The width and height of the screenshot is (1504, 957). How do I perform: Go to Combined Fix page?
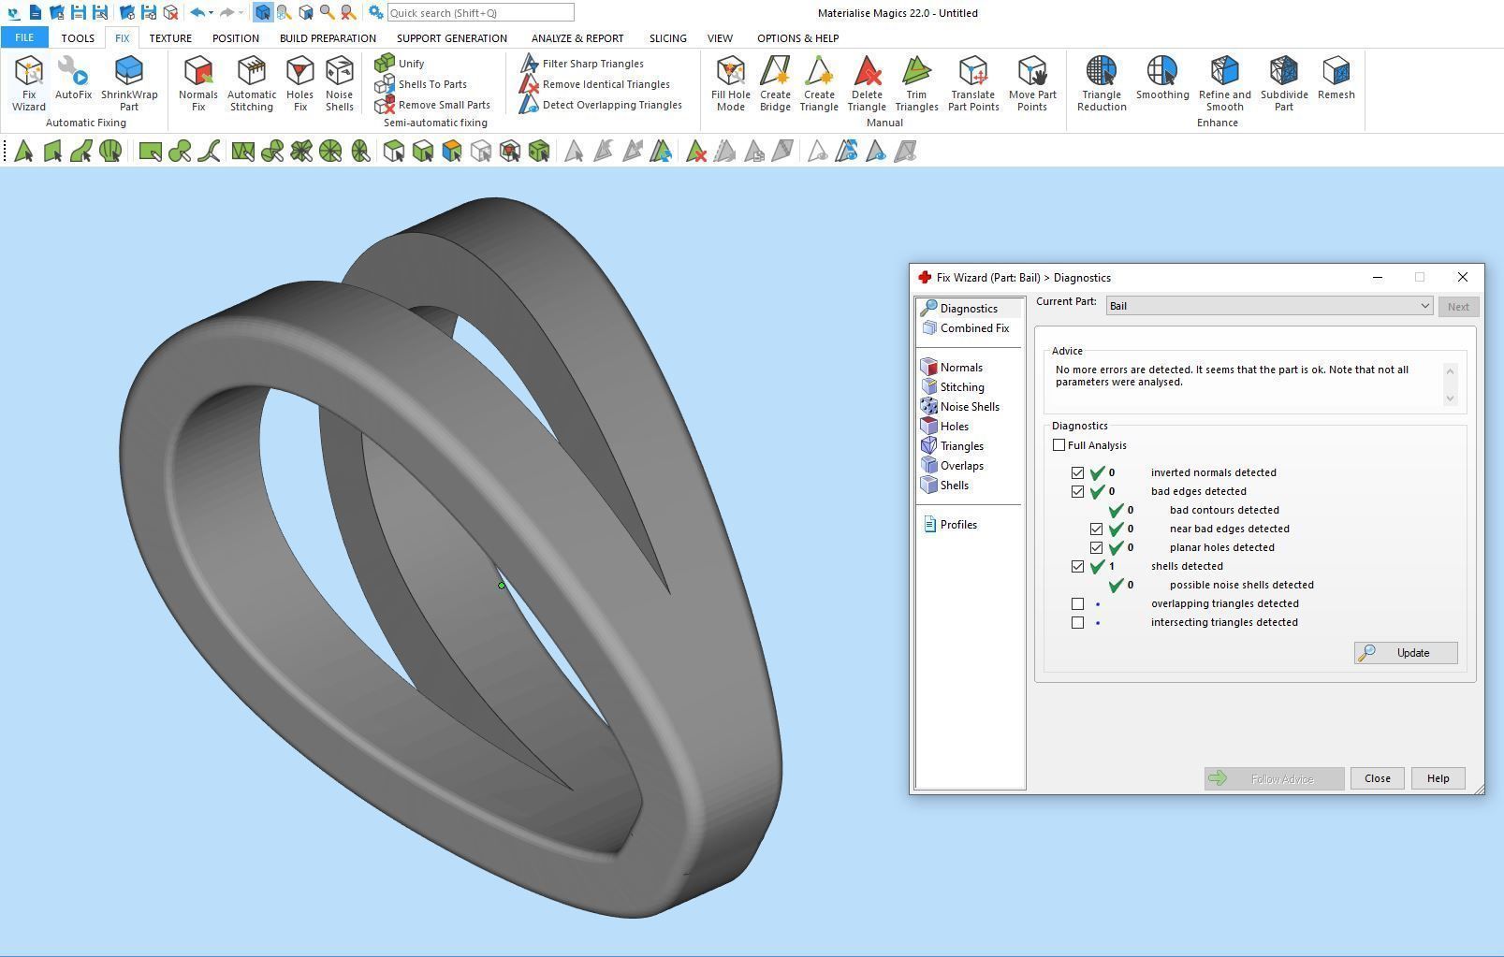point(966,328)
